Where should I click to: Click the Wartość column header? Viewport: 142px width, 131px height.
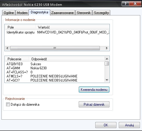pyautogui.click(x=73, y=27)
